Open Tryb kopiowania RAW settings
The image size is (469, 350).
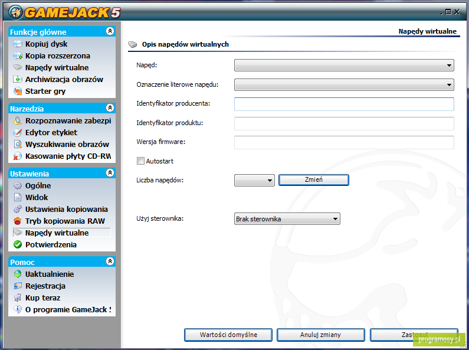click(x=65, y=221)
